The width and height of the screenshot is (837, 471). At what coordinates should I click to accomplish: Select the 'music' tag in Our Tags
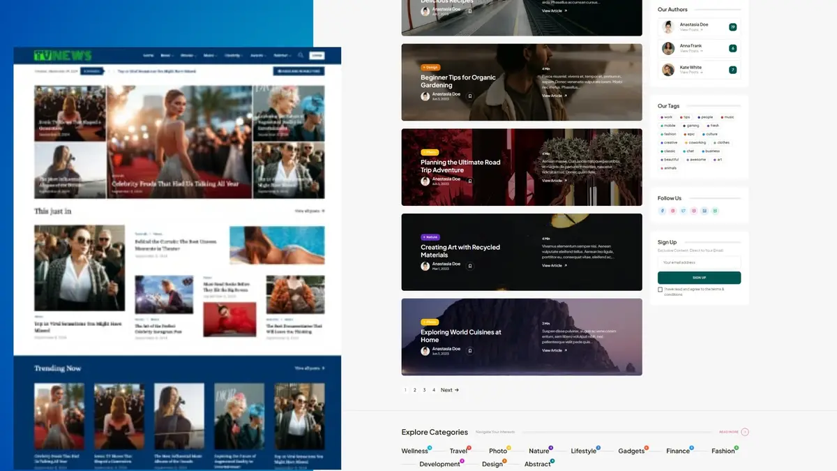coord(727,117)
